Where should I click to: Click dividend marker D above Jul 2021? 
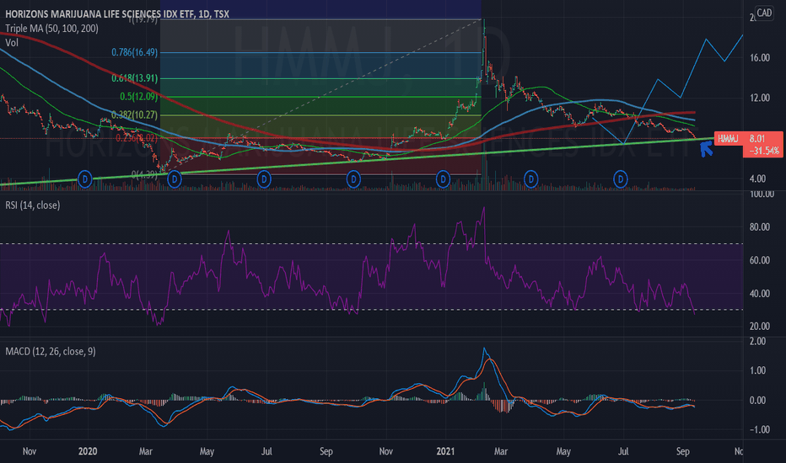(621, 178)
